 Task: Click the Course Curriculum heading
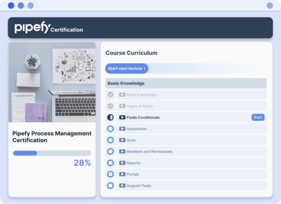pos(131,53)
